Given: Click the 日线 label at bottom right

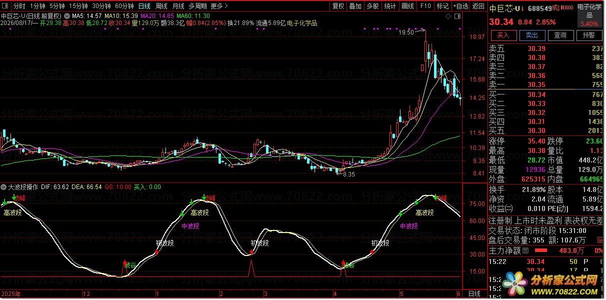Looking at the screenshot, I should coord(474,293).
